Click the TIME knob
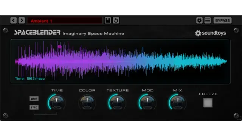242x136 pixels. tap(57, 102)
